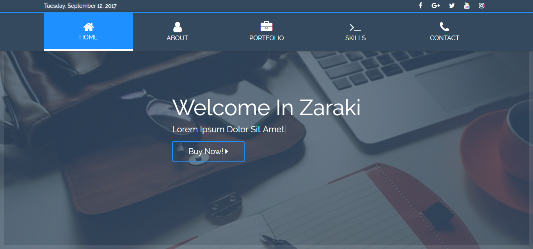Click the briefcase icon above Portfolio
The image size is (533, 249).
(266, 27)
